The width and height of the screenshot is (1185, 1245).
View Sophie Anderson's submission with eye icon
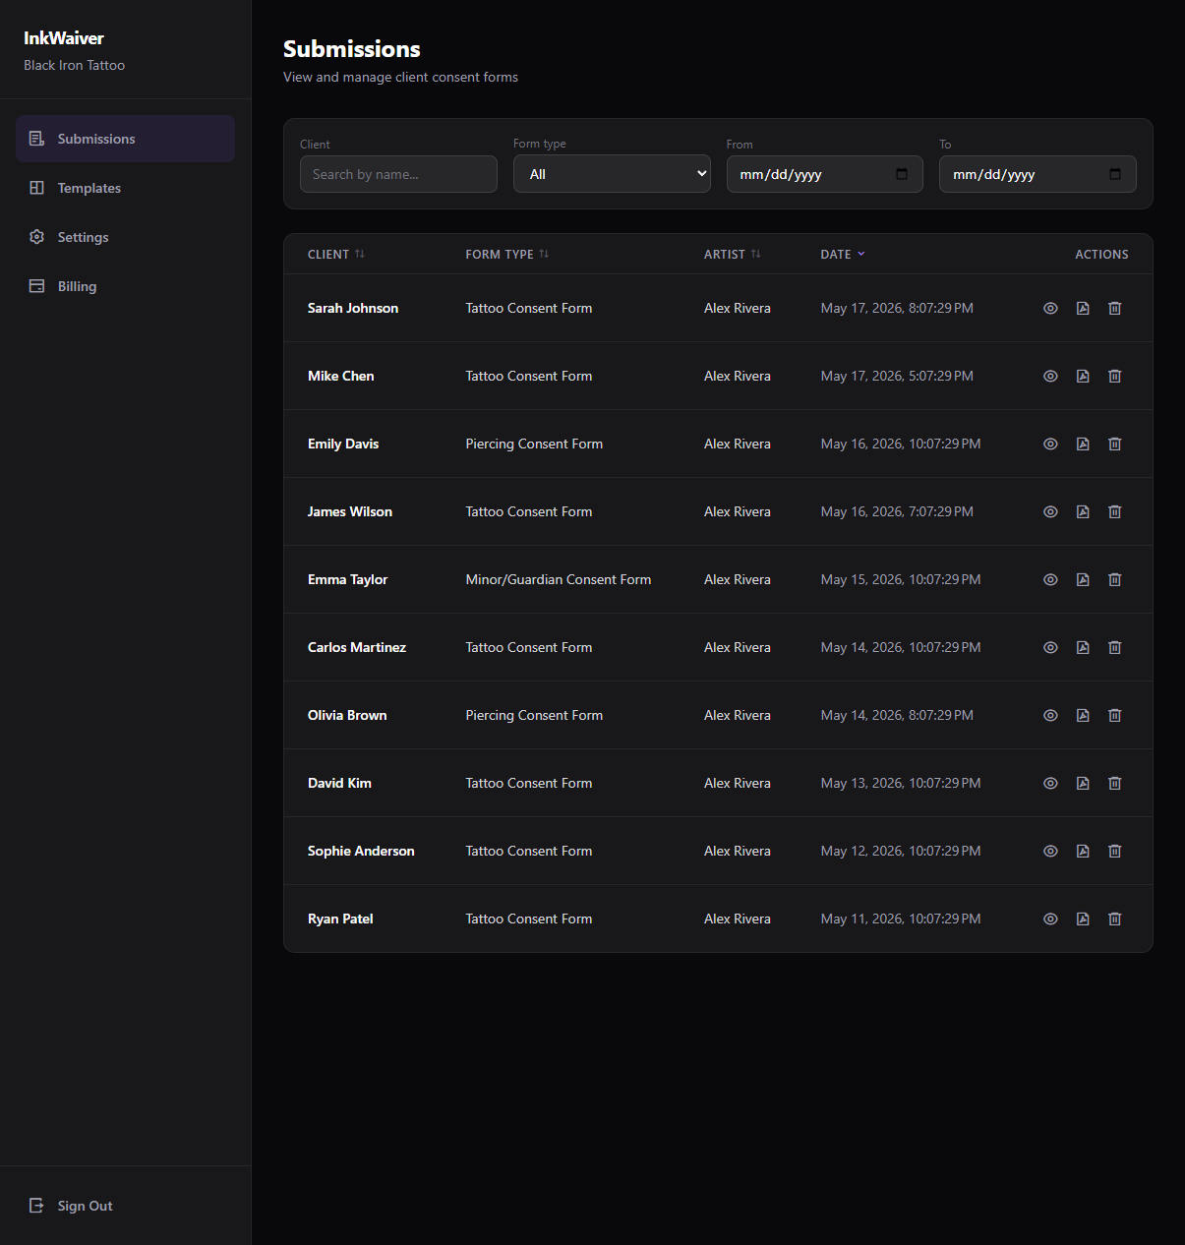[x=1050, y=851]
